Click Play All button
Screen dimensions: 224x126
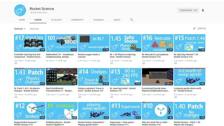pos(34,29)
